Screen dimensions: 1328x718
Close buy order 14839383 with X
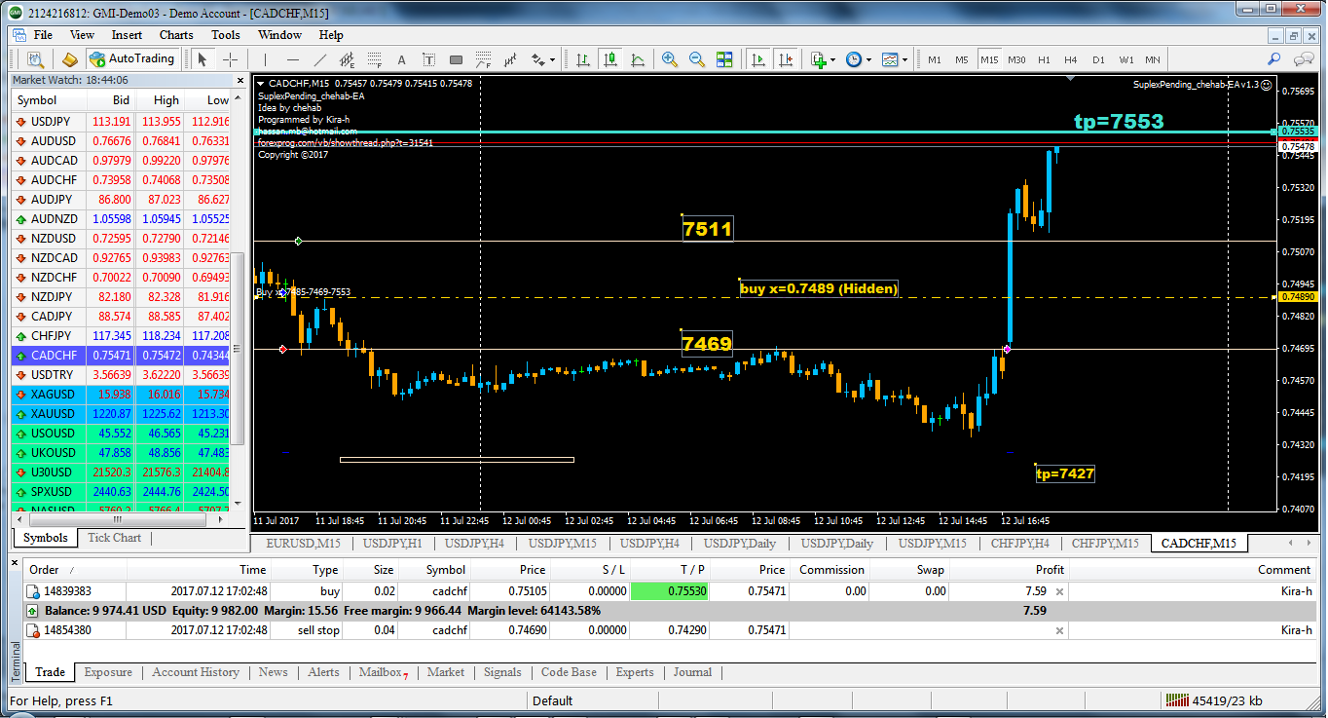click(x=1059, y=591)
